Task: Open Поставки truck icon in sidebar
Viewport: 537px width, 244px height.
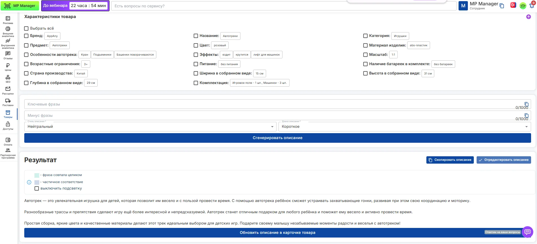Action: 8,101
